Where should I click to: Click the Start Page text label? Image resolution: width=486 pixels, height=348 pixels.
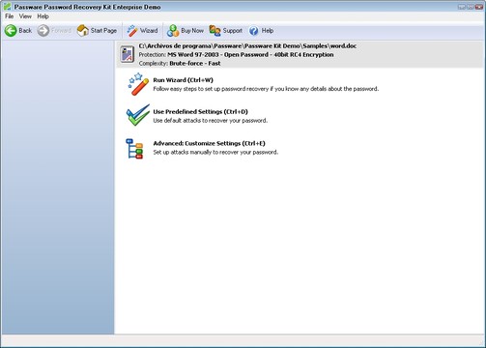click(x=103, y=31)
